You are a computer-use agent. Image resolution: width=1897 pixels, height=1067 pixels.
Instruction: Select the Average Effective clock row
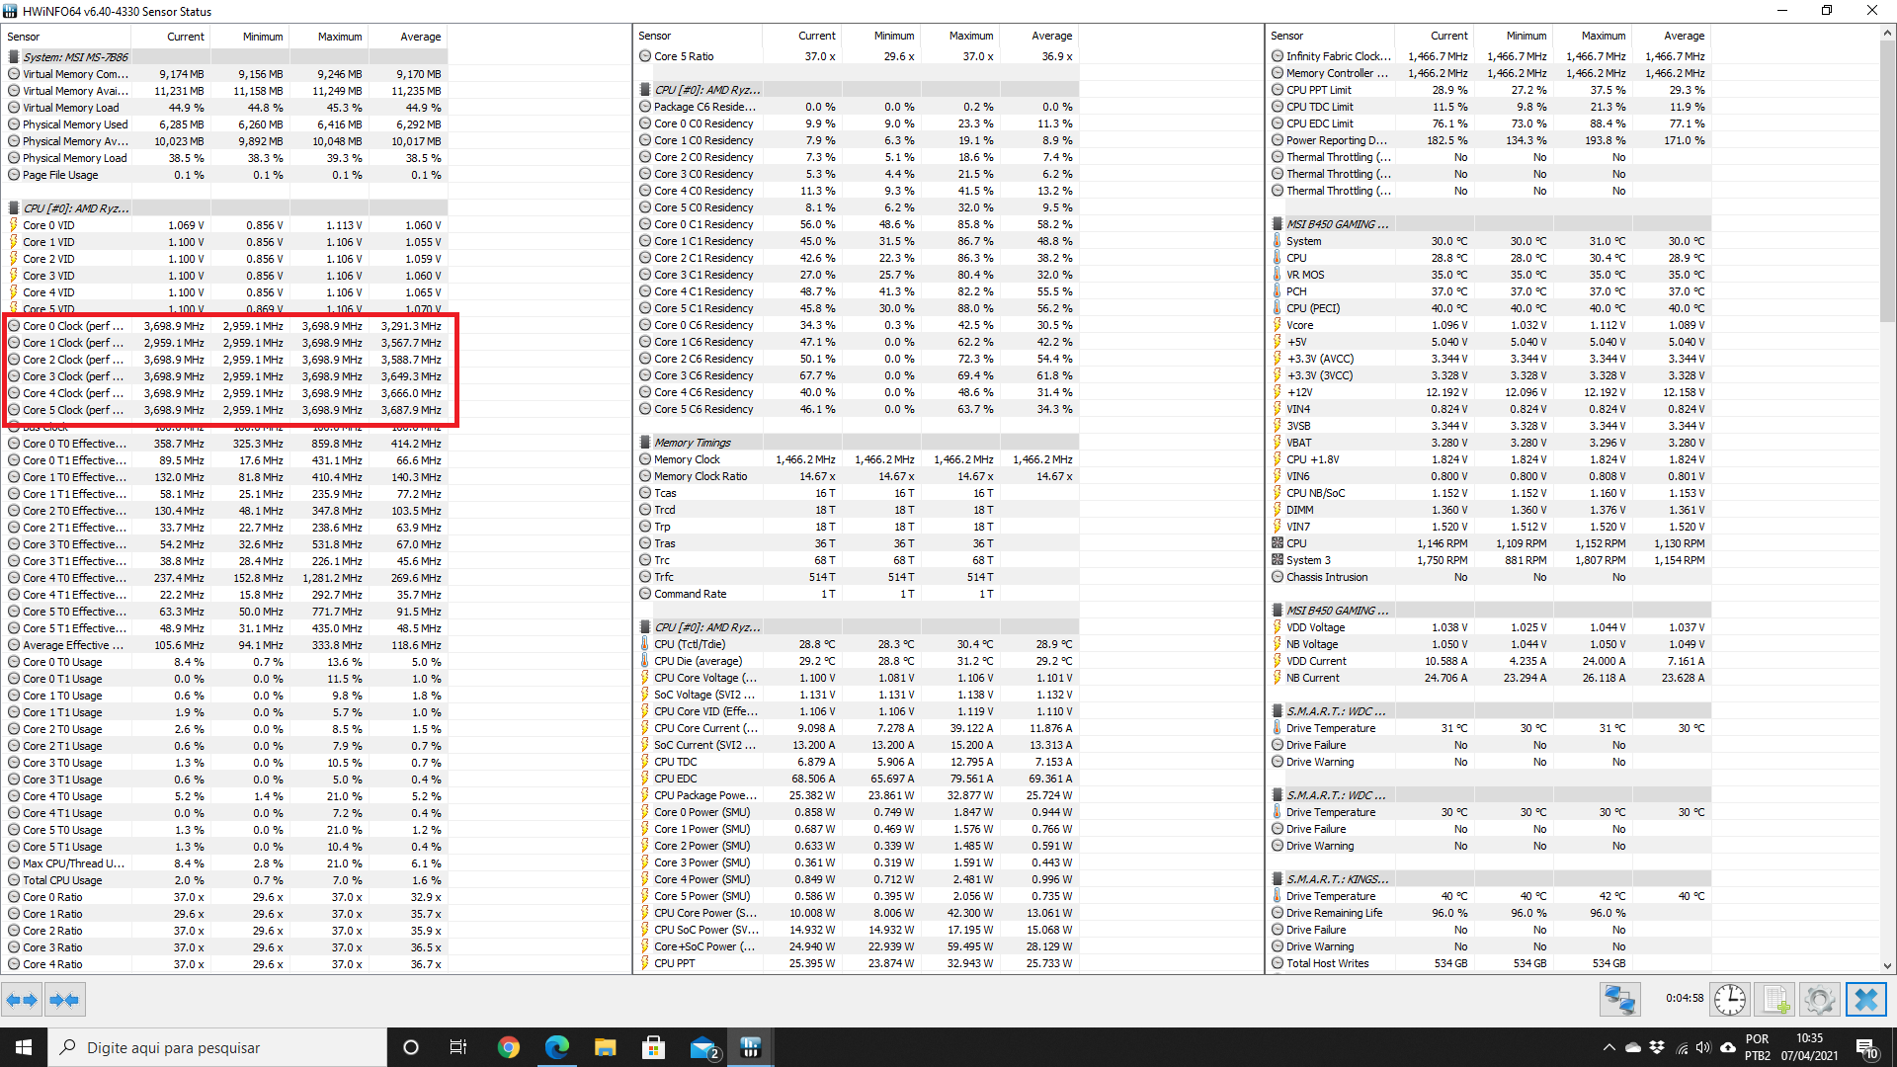click(x=225, y=645)
